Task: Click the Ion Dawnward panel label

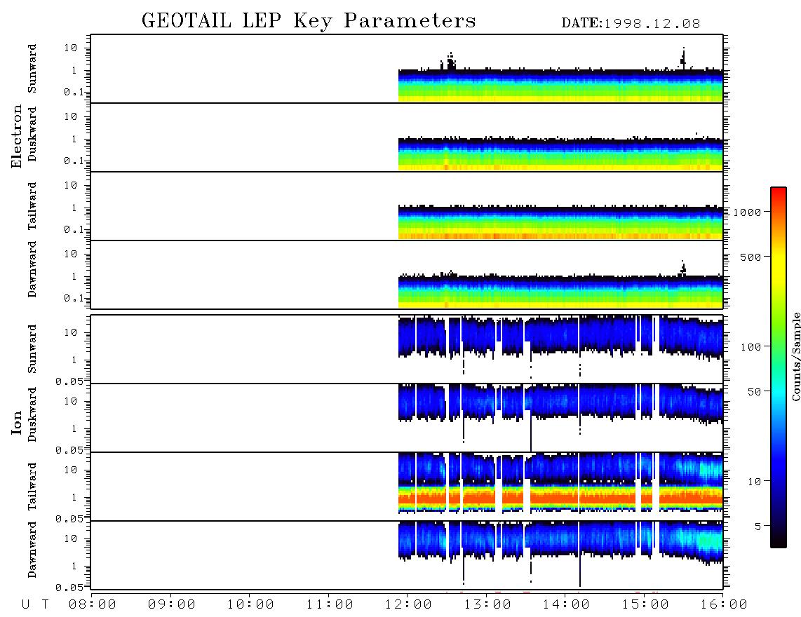Action: 32,550
